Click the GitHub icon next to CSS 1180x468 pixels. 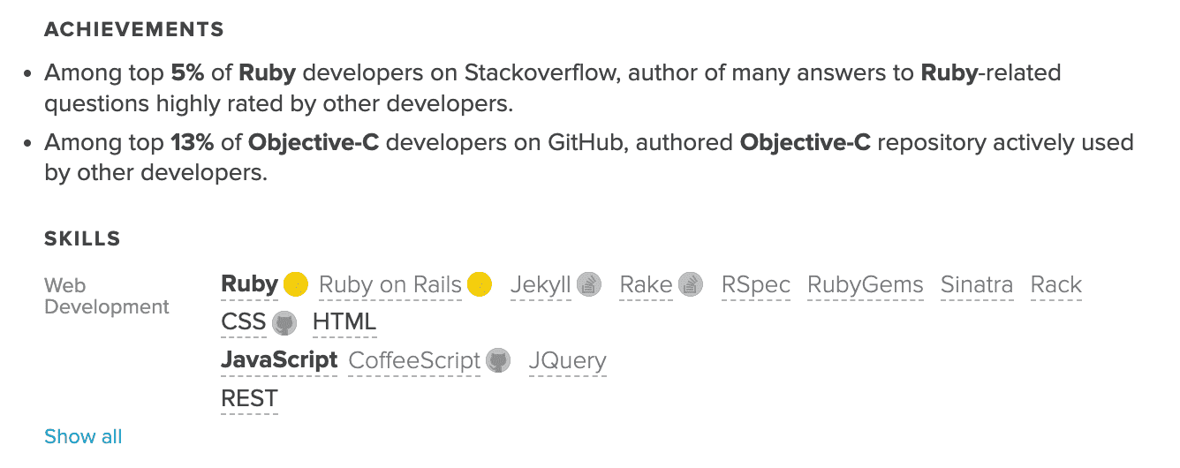point(284,322)
